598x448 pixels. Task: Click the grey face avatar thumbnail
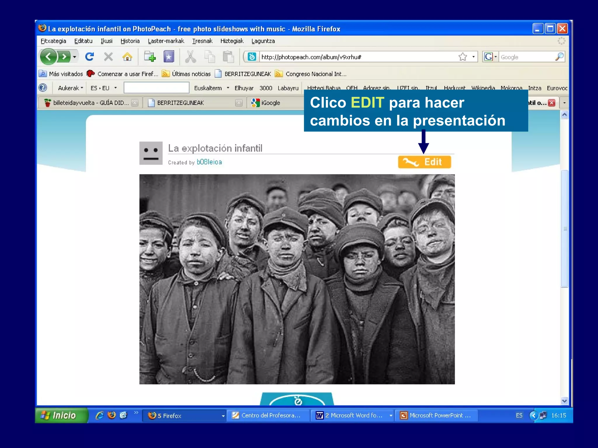pos(151,153)
